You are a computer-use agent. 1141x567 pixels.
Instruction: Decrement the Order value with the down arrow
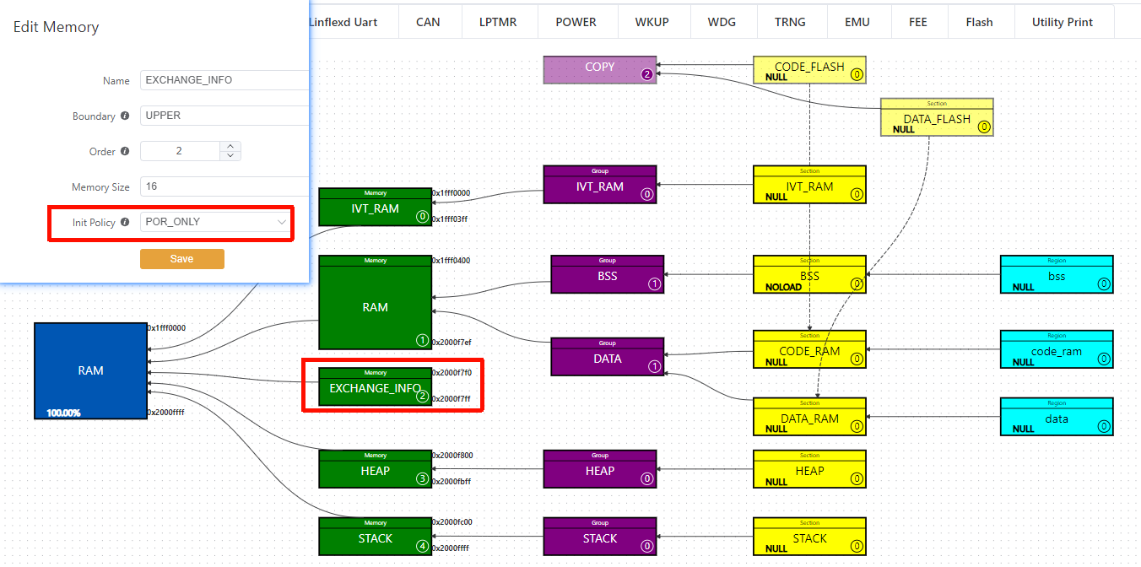[230, 155]
